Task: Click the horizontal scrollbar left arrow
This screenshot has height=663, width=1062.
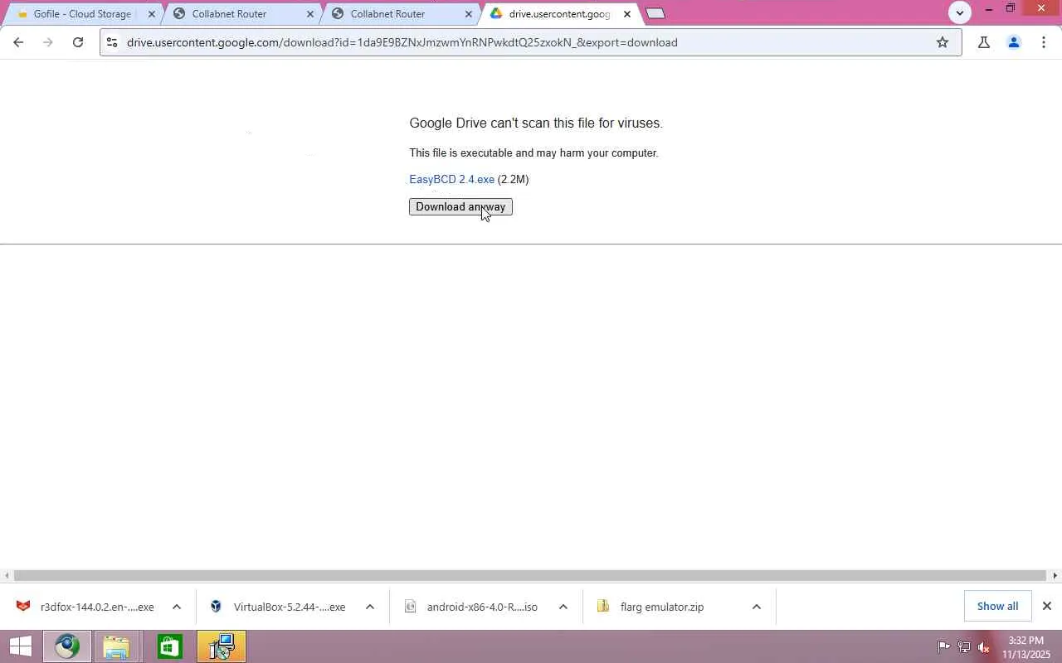Action: pyautogui.click(x=7, y=575)
